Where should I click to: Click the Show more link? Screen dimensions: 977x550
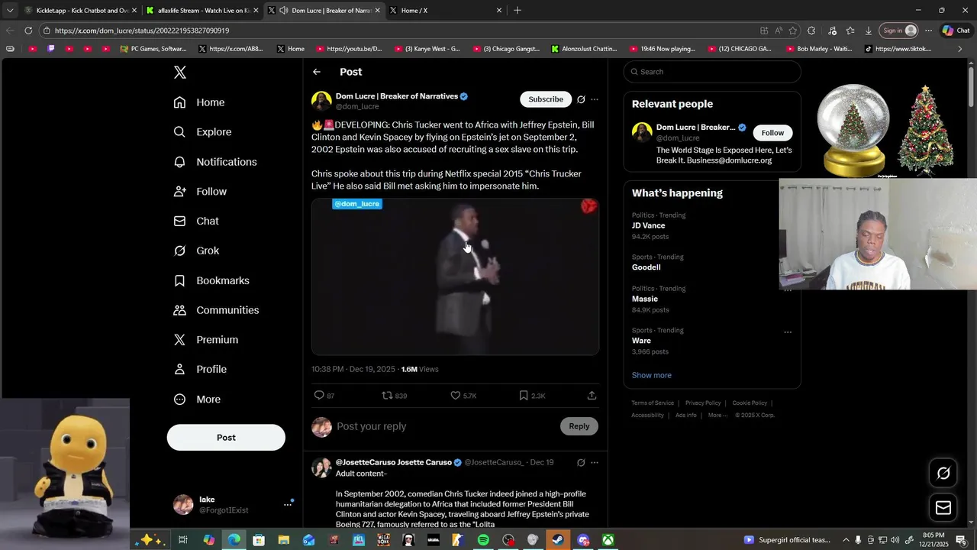tap(652, 375)
